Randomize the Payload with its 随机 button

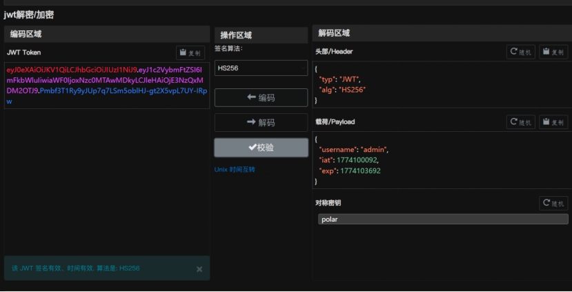(520, 122)
